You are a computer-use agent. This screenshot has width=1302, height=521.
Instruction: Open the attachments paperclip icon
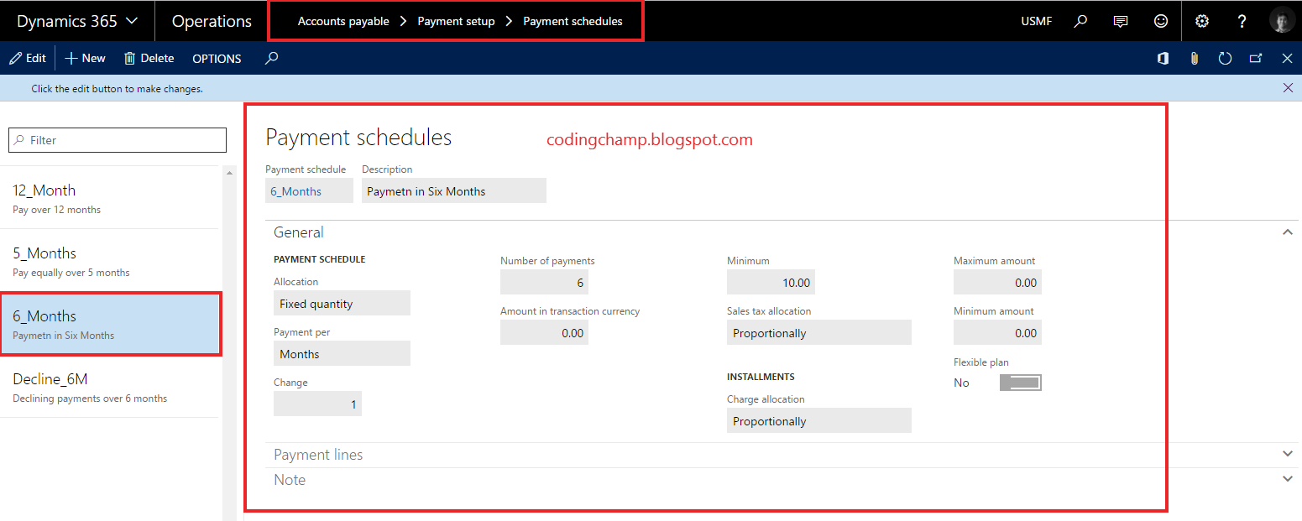coord(1194,59)
